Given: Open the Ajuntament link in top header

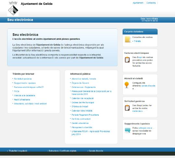Looking at the screenshot, I should click(x=138, y=3).
